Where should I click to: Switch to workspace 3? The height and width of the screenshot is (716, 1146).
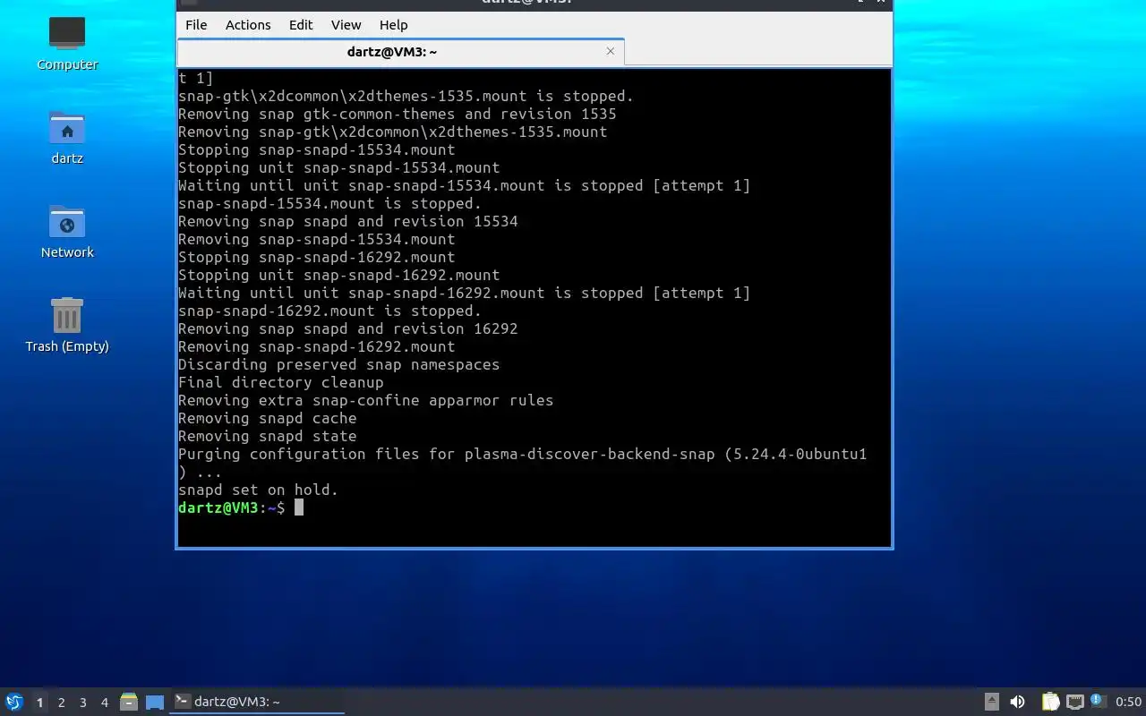[x=82, y=703]
